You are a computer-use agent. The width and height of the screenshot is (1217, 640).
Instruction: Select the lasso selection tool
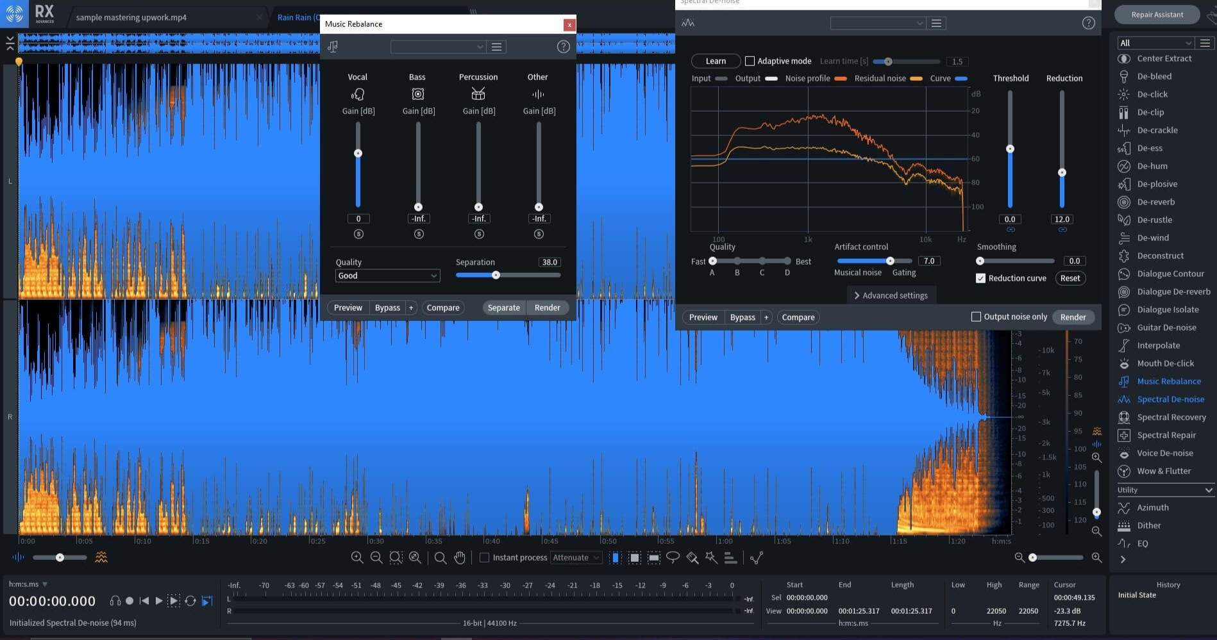(x=673, y=557)
